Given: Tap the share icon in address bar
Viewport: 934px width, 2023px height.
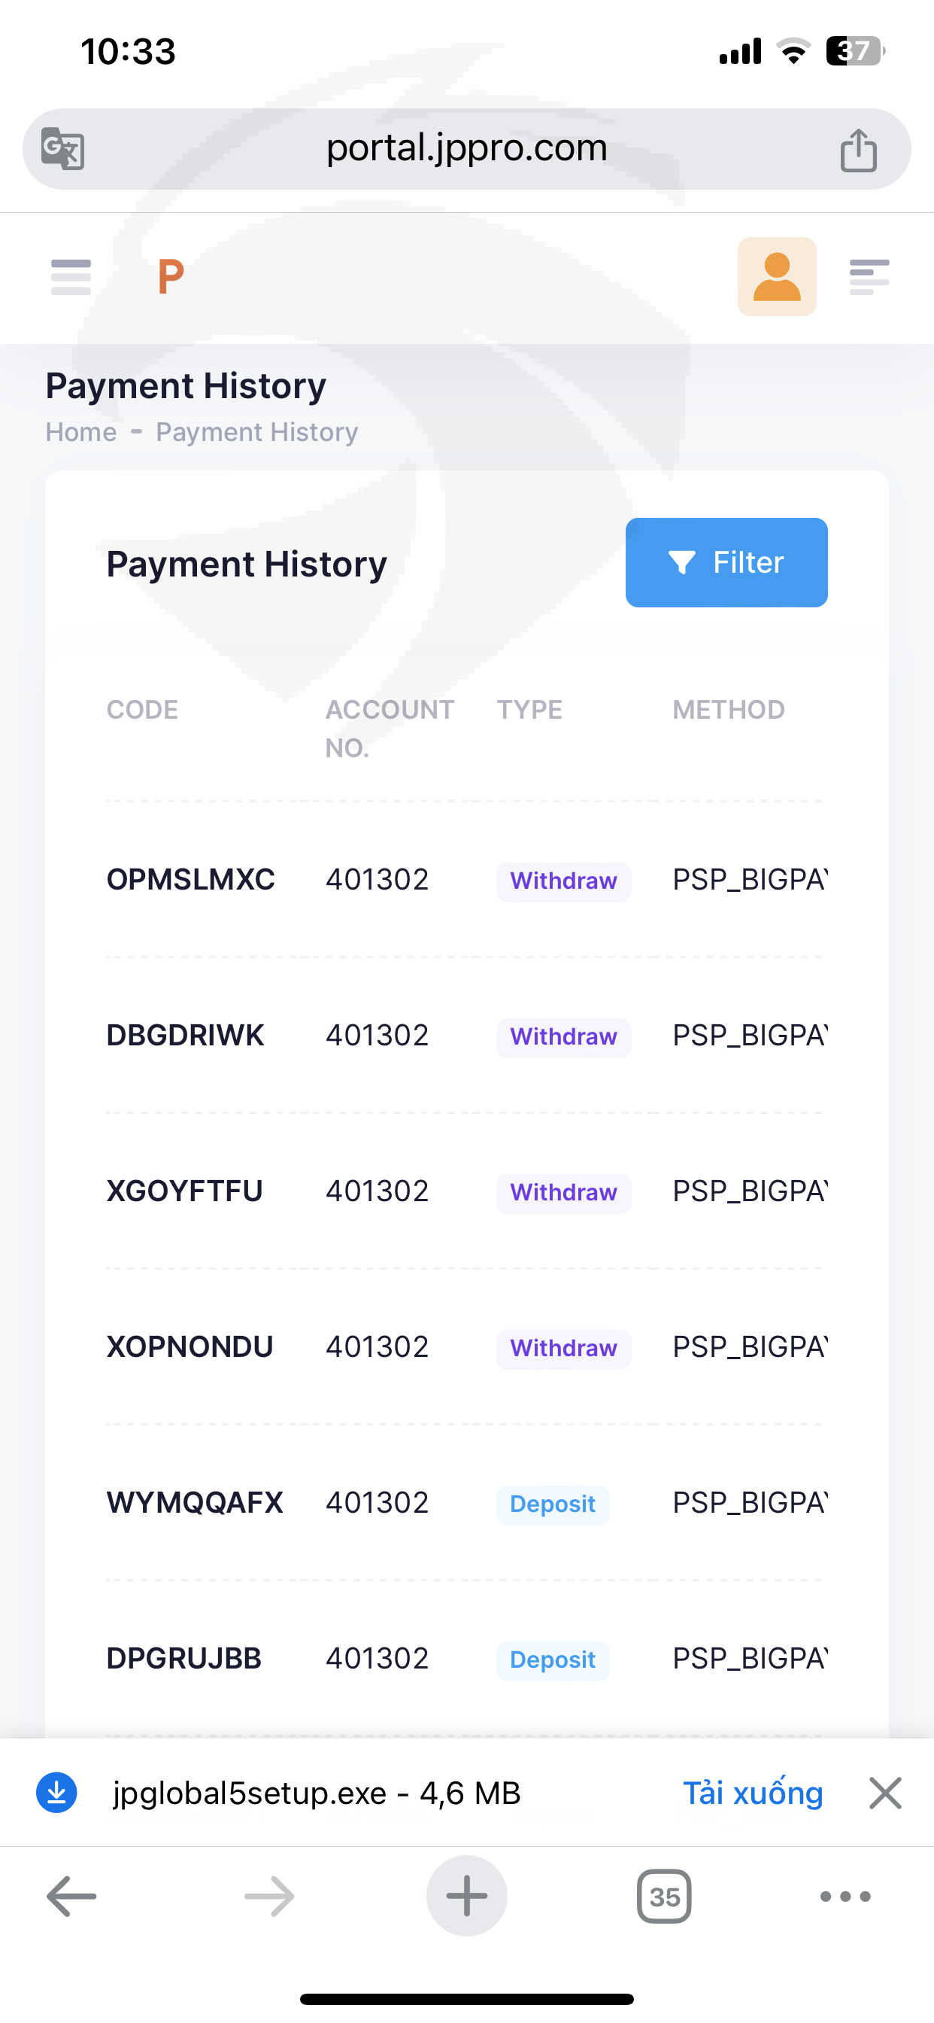Looking at the screenshot, I should click(858, 149).
